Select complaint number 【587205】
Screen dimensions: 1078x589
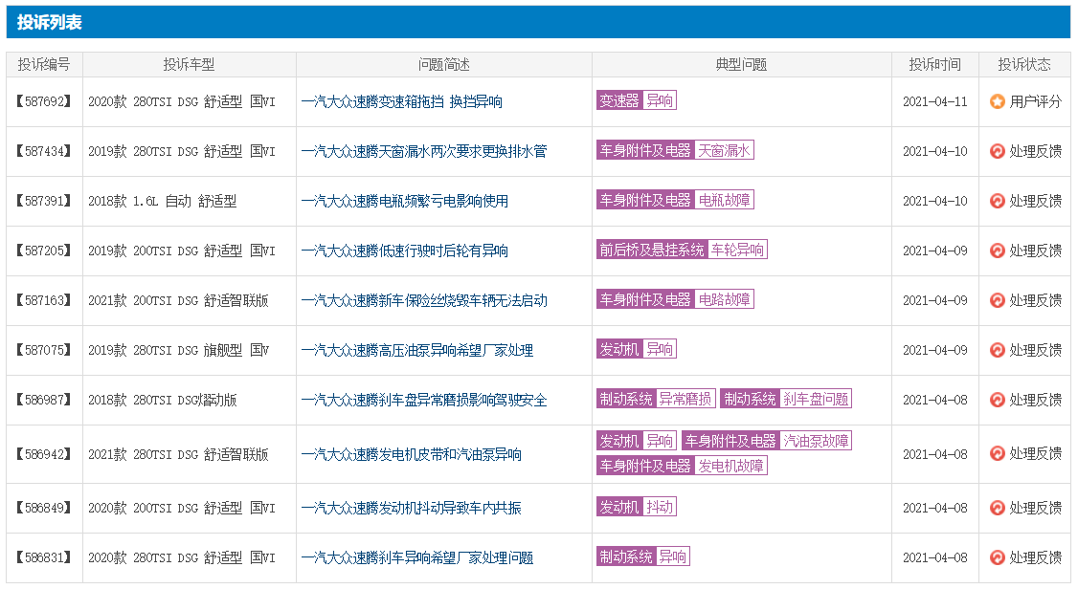(44, 251)
